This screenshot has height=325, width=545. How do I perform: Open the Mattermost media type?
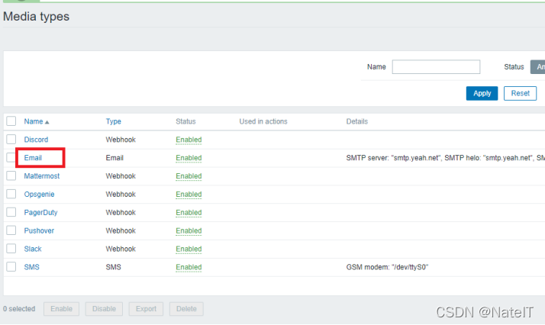click(42, 176)
